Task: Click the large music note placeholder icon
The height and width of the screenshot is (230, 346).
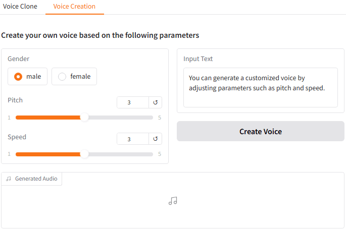Action: click(x=173, y=201)
